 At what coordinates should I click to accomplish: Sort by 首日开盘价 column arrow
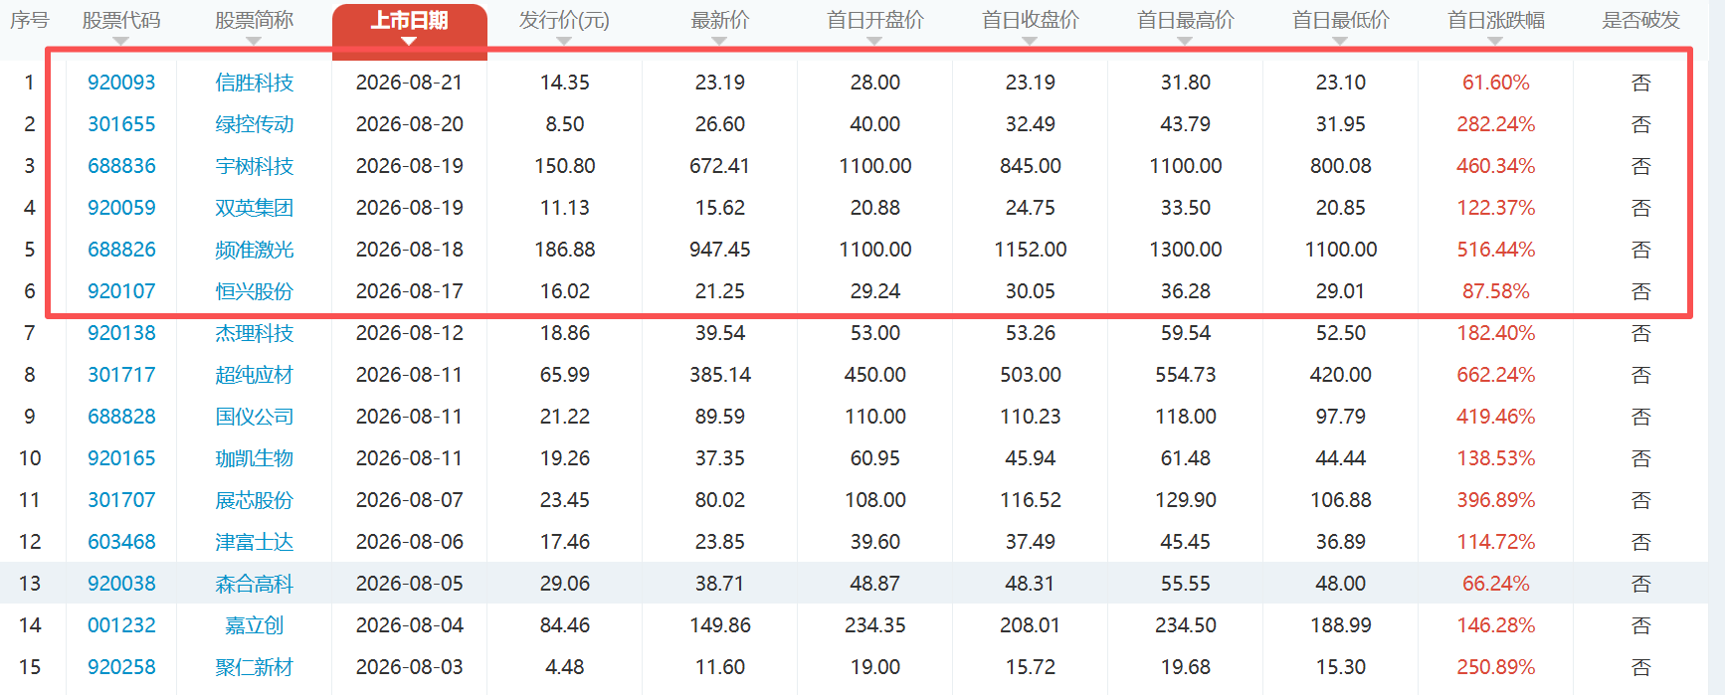(874, 41)
